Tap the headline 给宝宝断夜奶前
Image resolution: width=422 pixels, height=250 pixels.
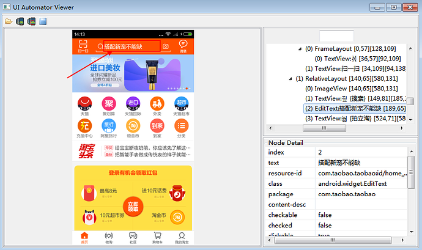pos(153,148)
